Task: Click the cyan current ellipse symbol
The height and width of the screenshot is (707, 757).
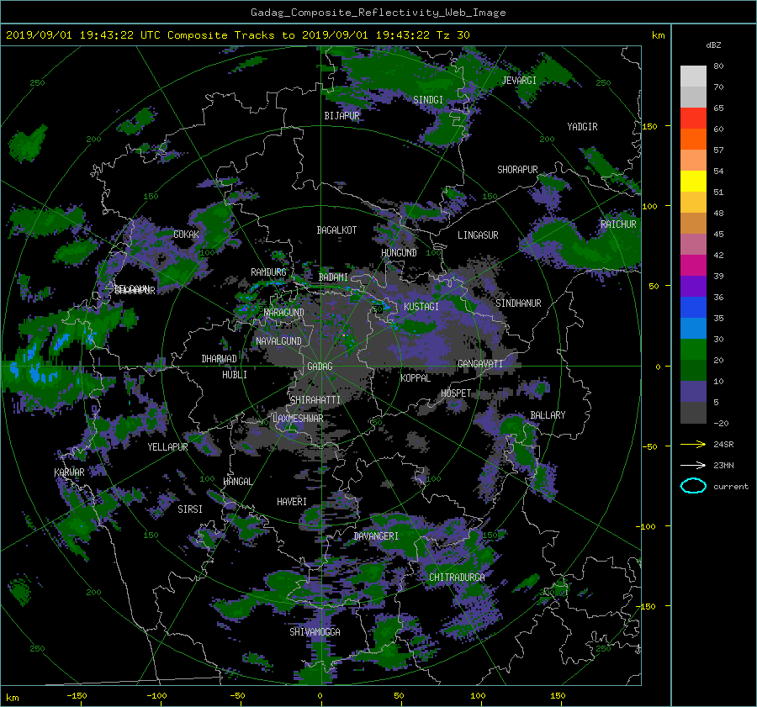Action: pos(693,486)
